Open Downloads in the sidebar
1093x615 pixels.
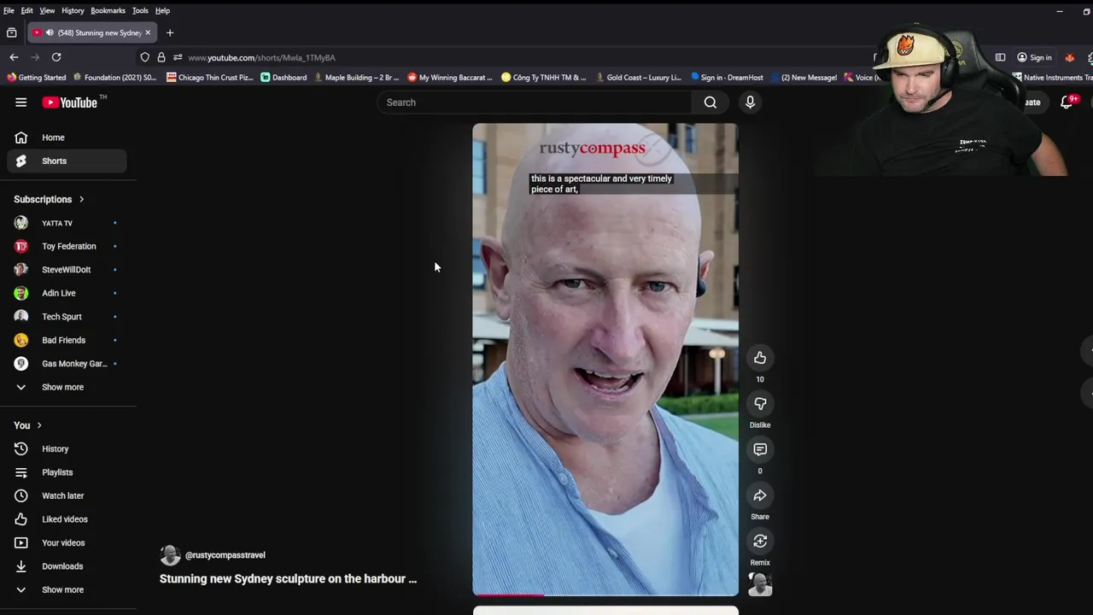[x=67, y=566]
